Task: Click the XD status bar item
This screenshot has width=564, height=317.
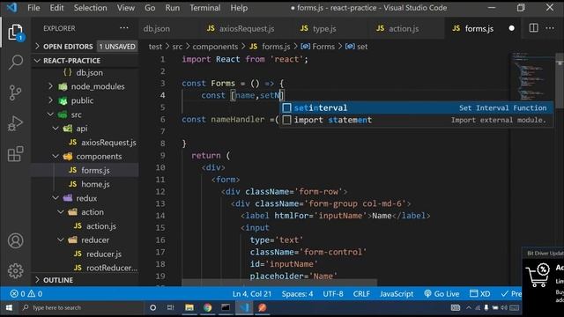Action: tap(479, 293)
